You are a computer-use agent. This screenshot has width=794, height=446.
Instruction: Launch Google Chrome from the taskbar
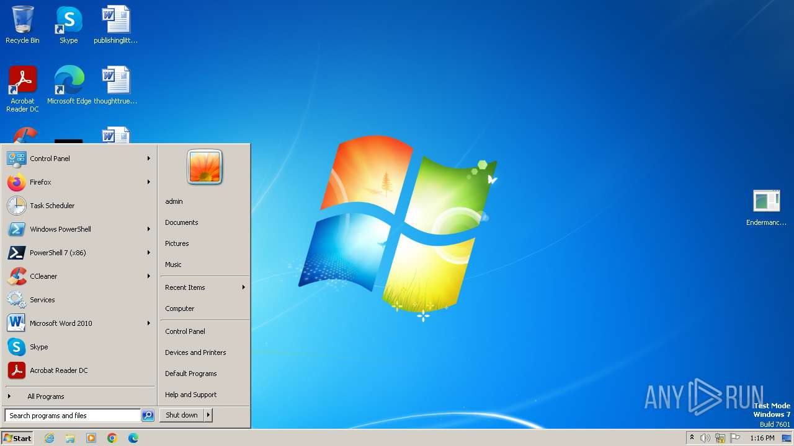coord(112,438)
